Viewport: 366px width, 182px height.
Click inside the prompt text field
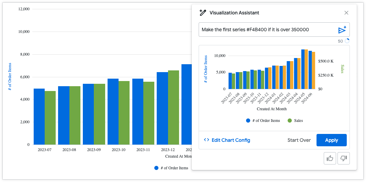(266, 30)
